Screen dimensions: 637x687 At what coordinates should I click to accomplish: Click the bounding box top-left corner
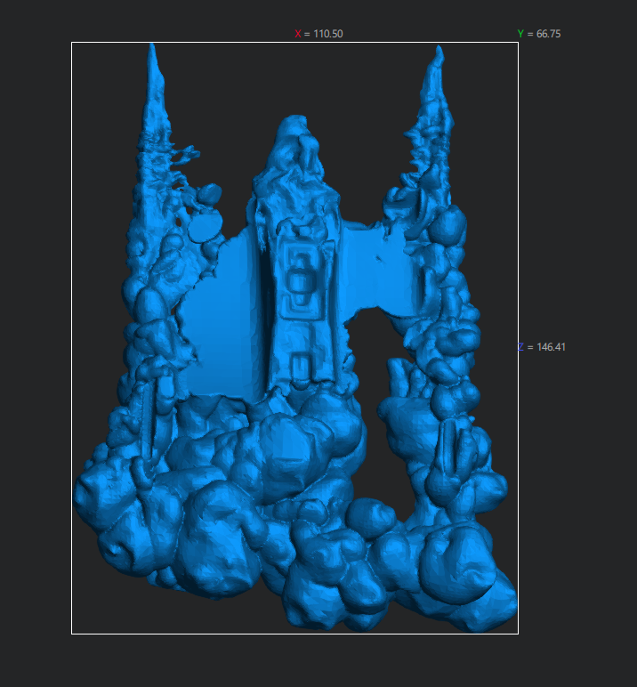coord(72,43)
